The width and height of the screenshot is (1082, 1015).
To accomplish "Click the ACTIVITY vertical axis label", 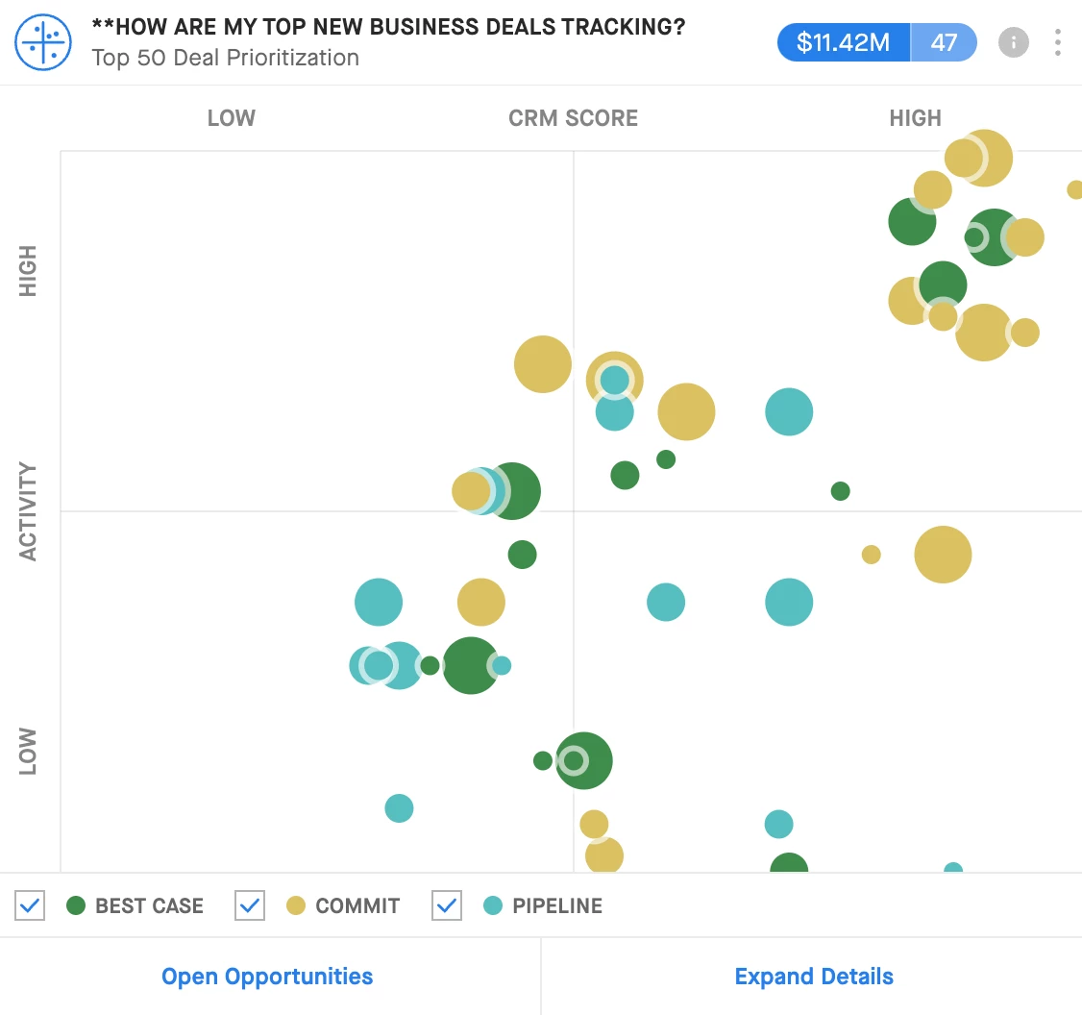I will 27,511.
